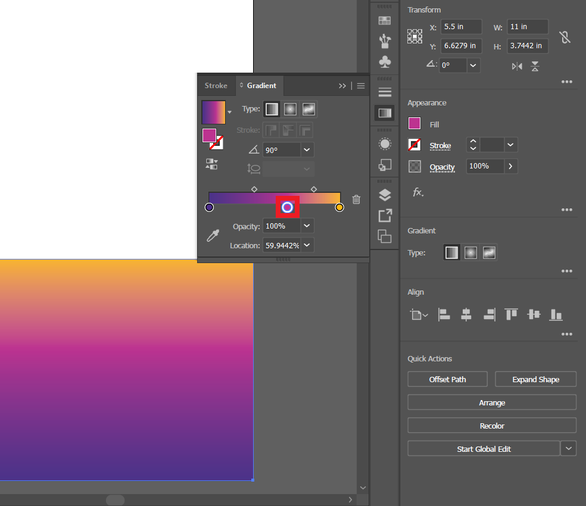
Task: Open the gradient angle dropdown
Action: (306, 149)
